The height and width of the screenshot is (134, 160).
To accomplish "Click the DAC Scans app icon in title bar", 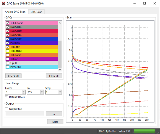I will pyautogui.click(x=3, y=3).
